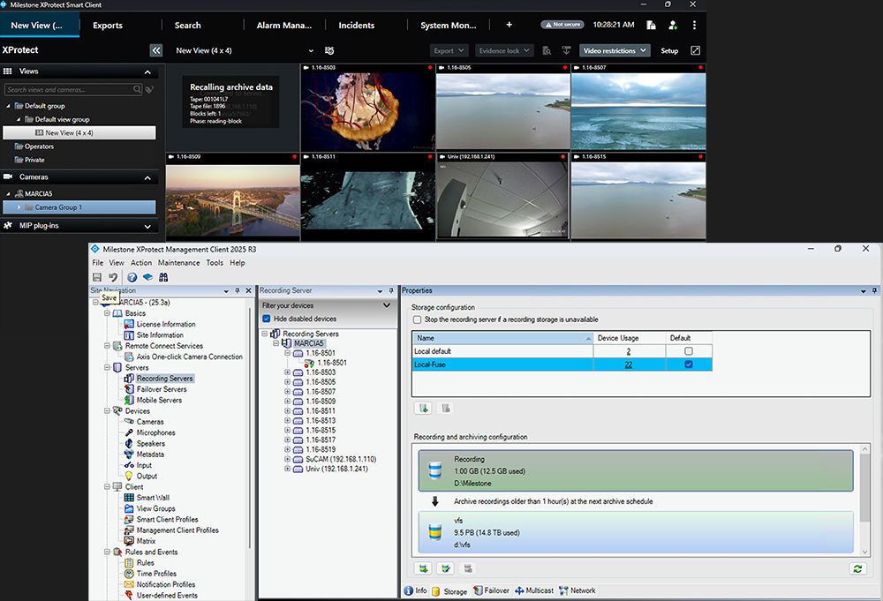Collapse the Cameras section in Smart Client
This screenshot has width=883, height=601.
(x=147, y=177)
